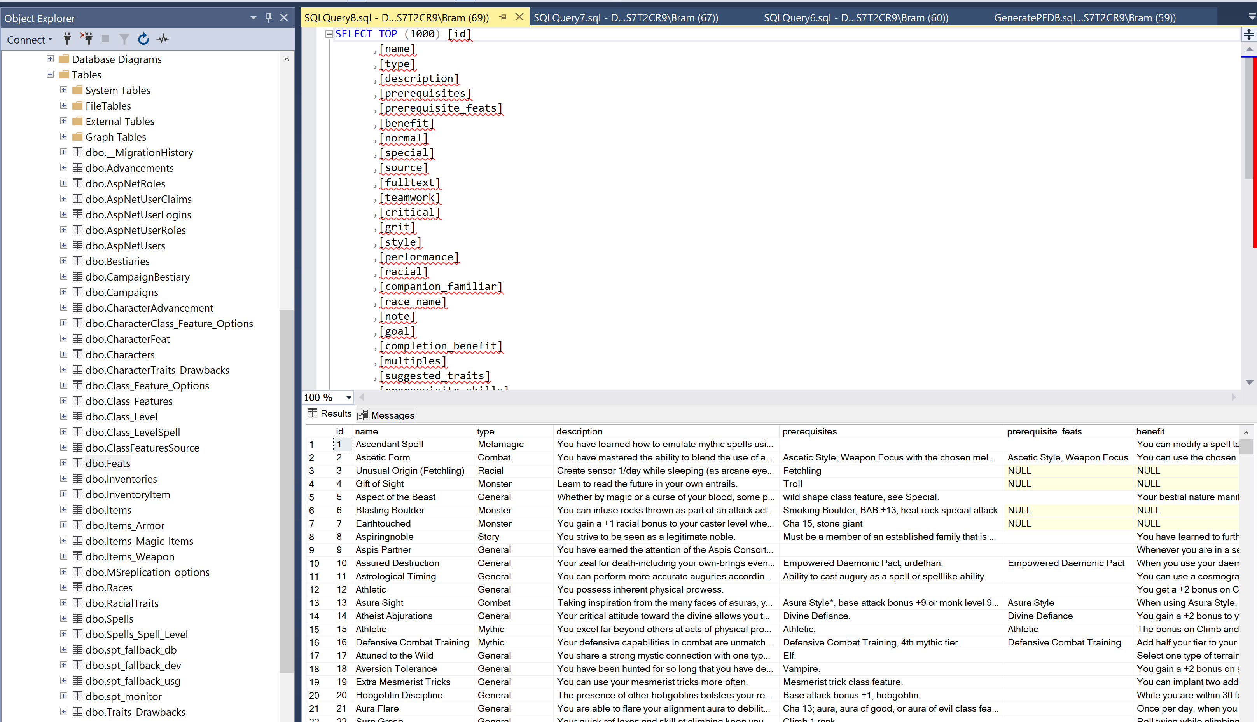Collapse the SELECT statement outline box
The image size is (1257, 722).
click(x=329, y=34)
